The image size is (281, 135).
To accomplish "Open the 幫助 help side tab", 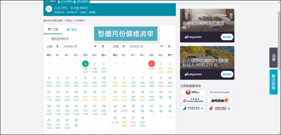I will pyautogui.click(x=274, y=58).
